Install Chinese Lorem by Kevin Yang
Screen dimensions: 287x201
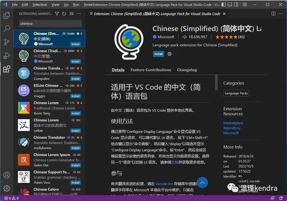(x=76, y=113)
